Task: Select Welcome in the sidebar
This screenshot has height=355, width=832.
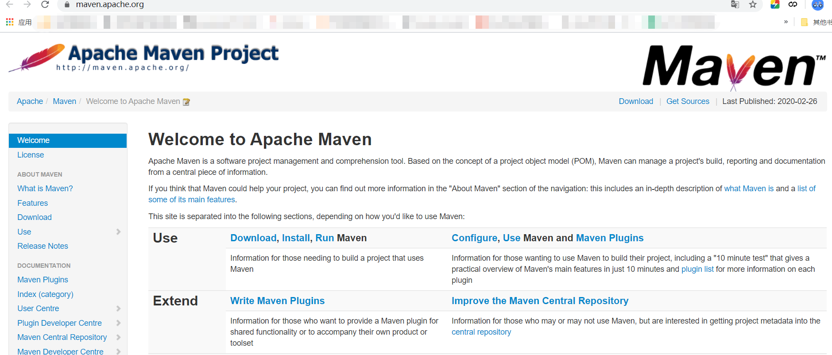Action: 68,140
